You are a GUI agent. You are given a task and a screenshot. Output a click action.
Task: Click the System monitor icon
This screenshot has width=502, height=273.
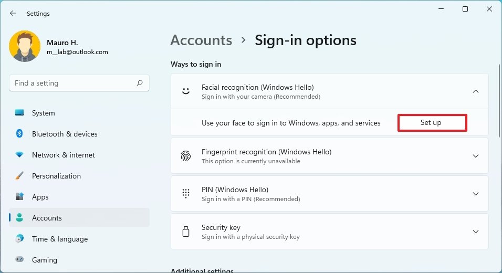click(19, 113)
